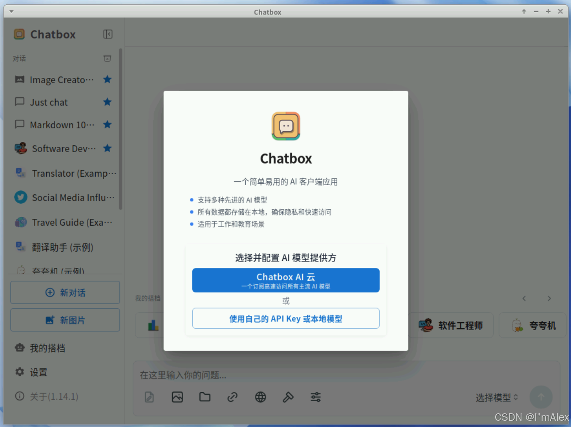
Task: Click the title bar keep-above arrow
Action: pos(524,11)
